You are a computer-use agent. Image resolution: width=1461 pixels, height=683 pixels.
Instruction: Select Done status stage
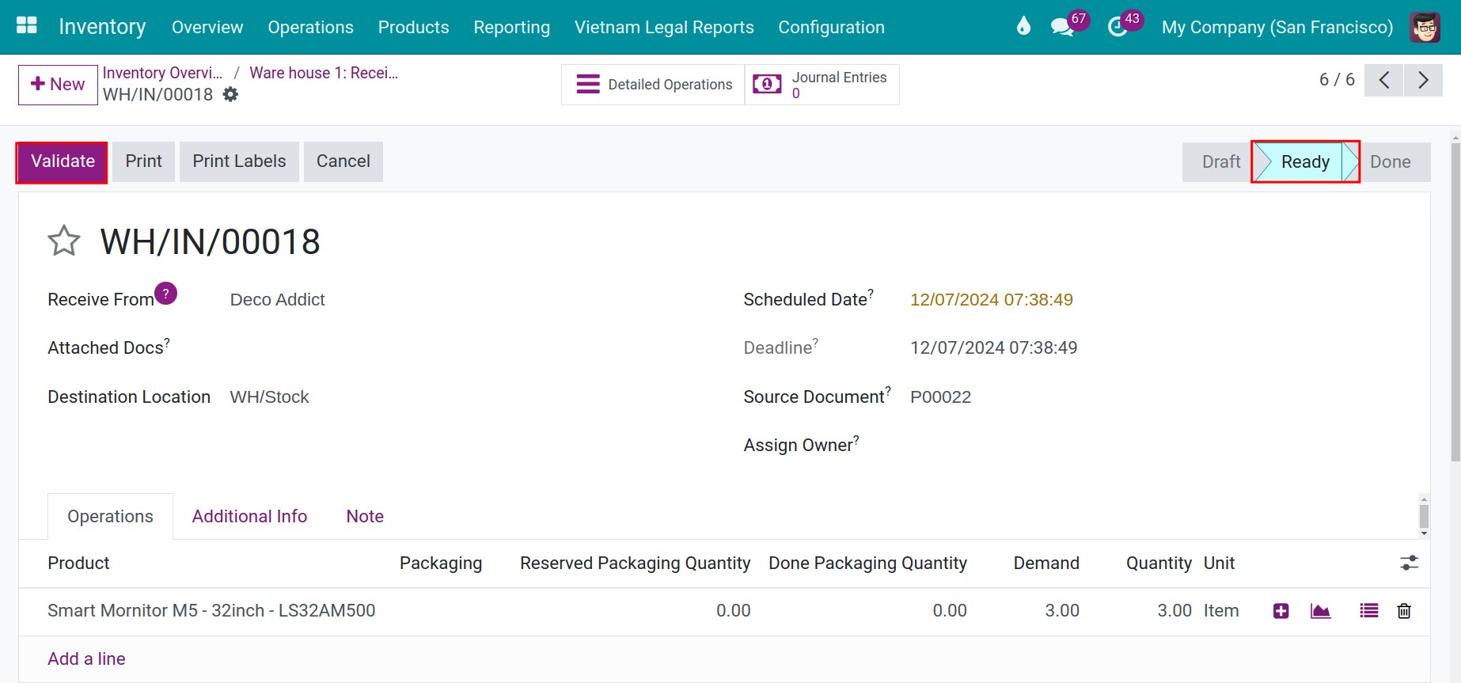coord(1391,161)
